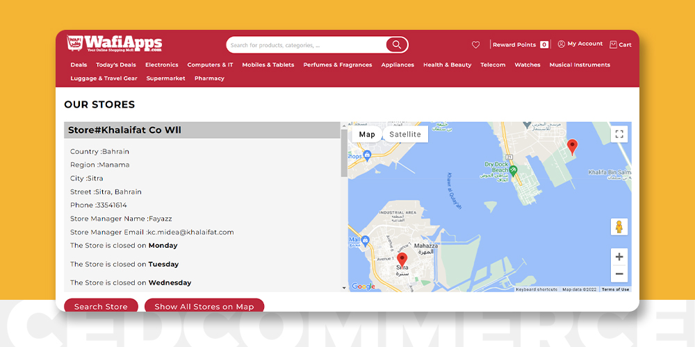The width and height of the screenshot is (695, 347).
Task: Open the Supermarket category
Action: point(166,78)
